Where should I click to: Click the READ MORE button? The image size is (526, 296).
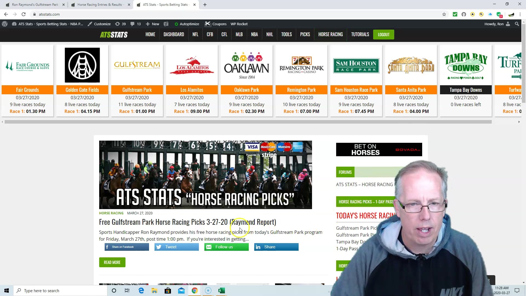click(x=112, y=262)
